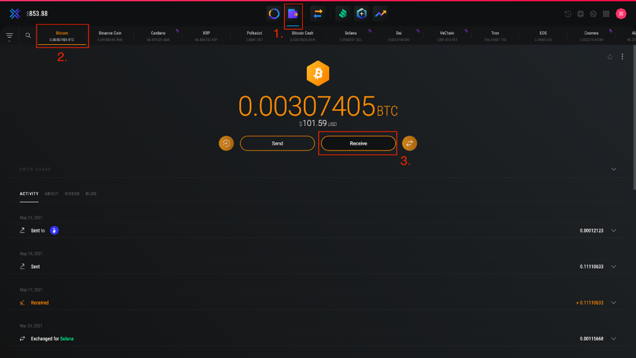This screenshot has width=636, height=358.
Task: Select the Polkadot asset tab
Action: [x=254, y=35]
